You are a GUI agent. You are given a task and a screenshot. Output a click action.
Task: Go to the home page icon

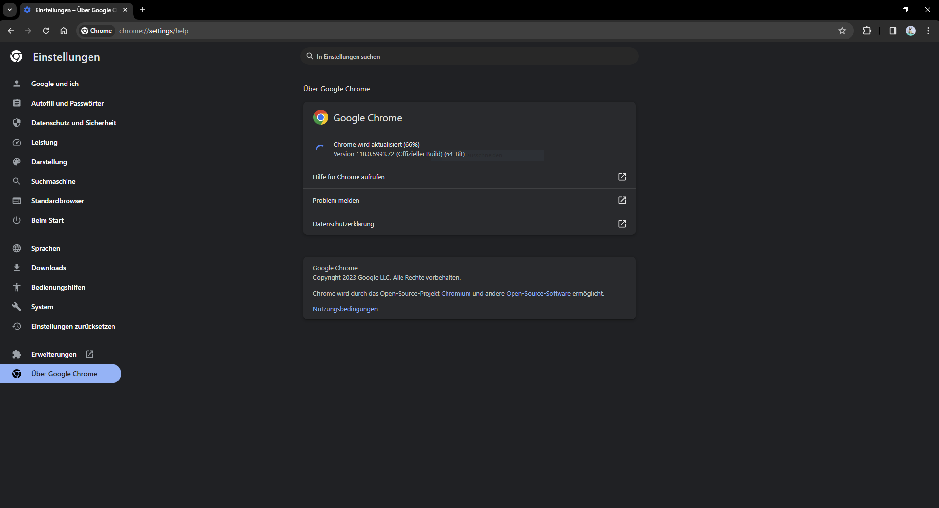click(x=64, y=31)
